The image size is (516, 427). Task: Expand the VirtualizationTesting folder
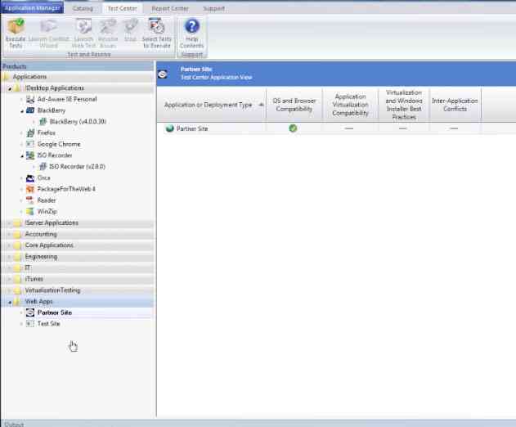tap(10, 290)
